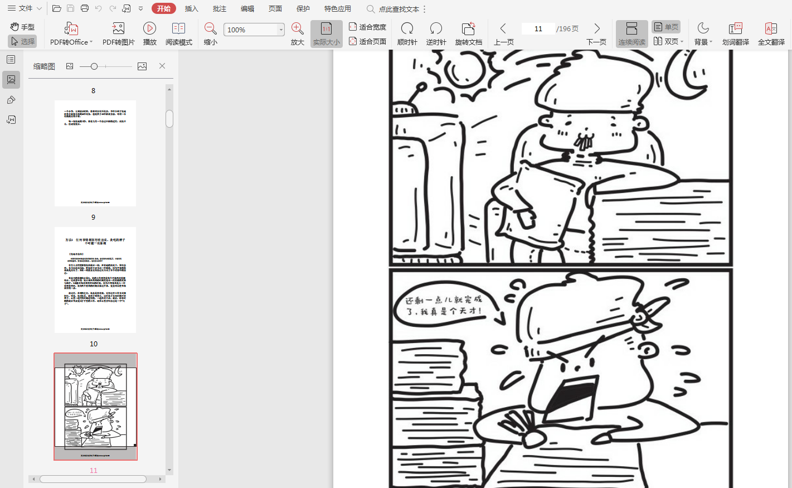Open the 双页 dropdown arrow
The height and width of the screenshot is (488, 792).
[682, 42]
